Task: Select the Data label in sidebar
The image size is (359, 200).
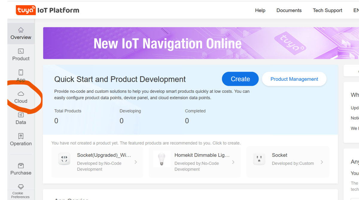Action: coord(21,122)
